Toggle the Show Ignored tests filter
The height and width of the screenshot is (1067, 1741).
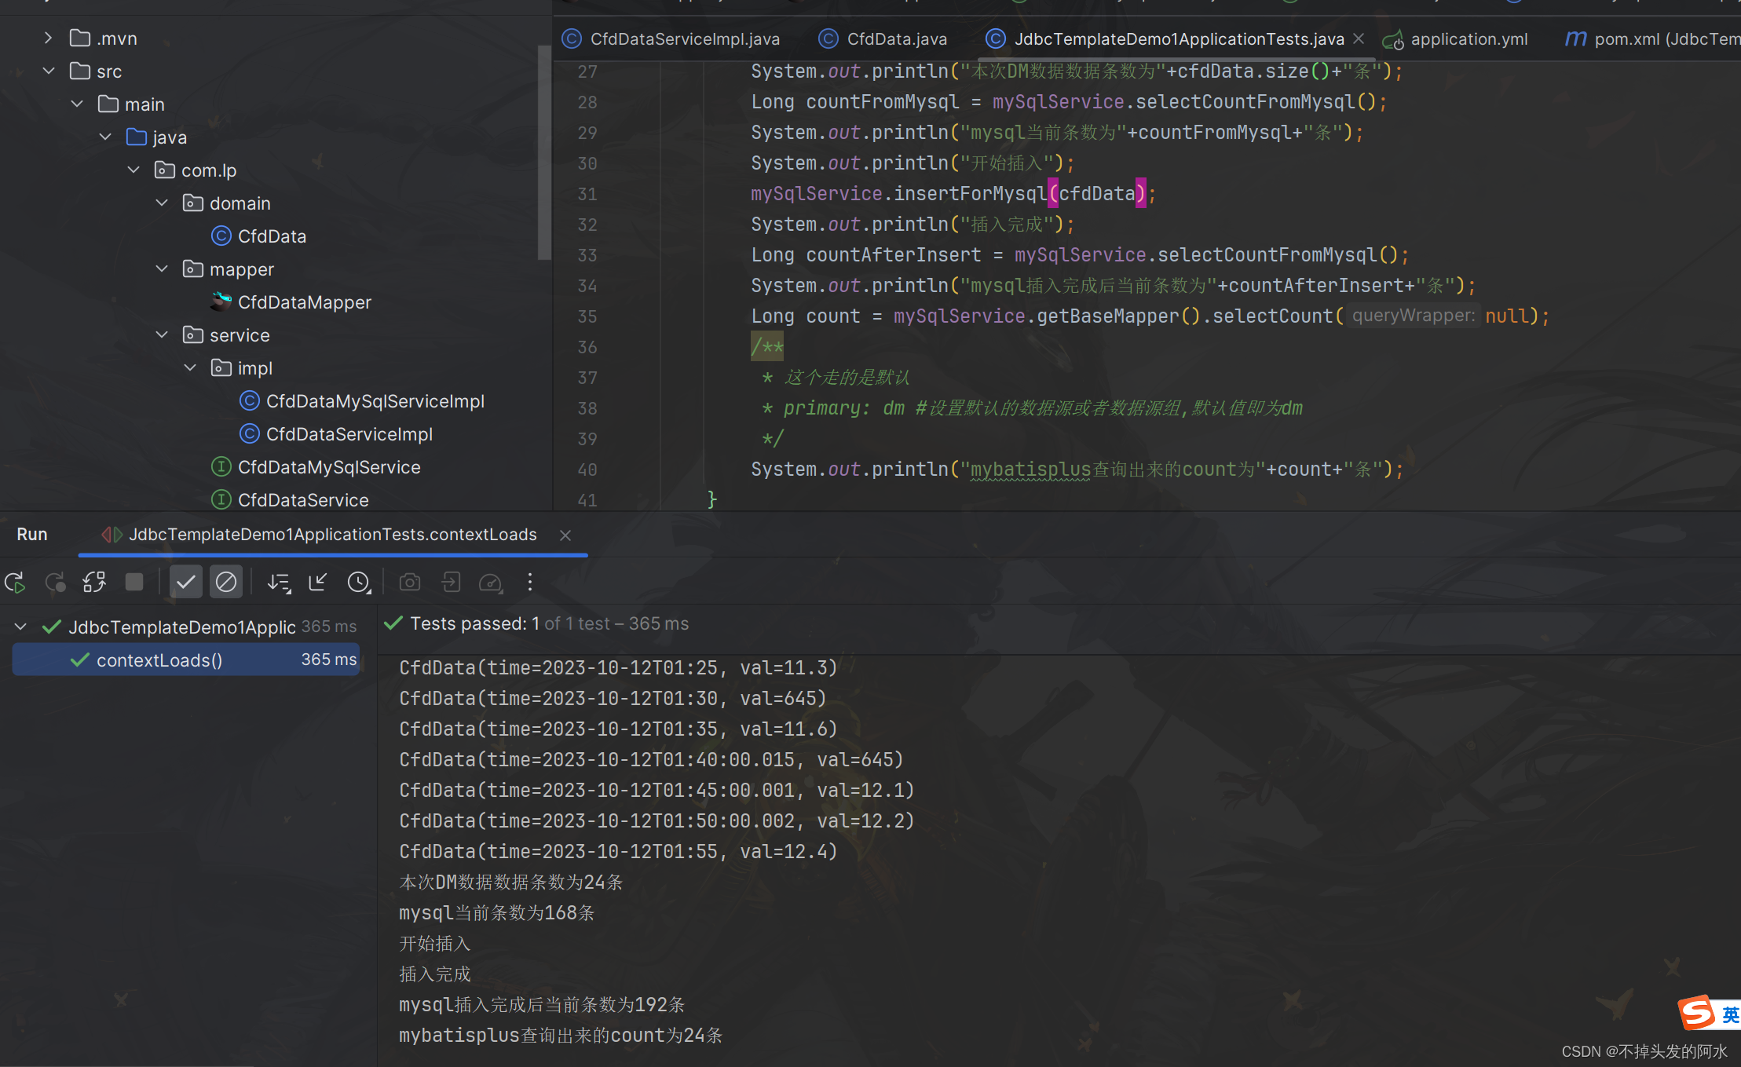click(x=226, y=582)
